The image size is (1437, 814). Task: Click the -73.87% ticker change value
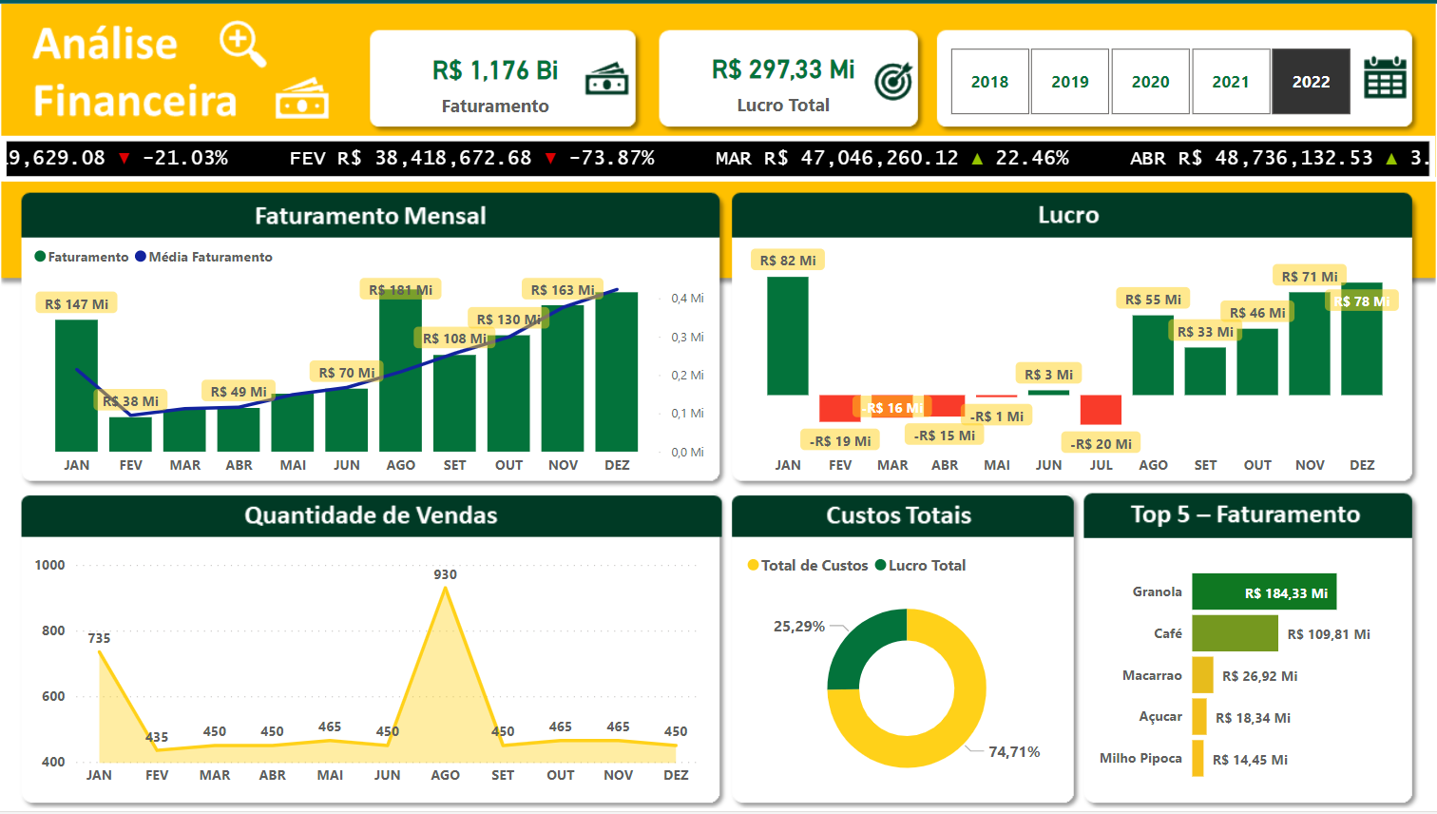(x=612, y=158)
